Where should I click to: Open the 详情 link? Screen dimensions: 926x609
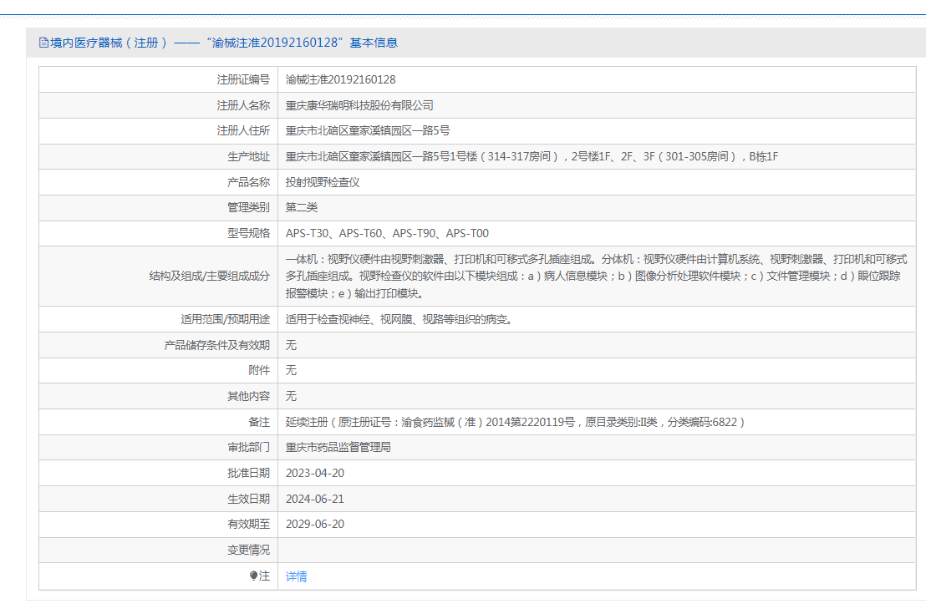pyautogui.click(x=296, y=576)
